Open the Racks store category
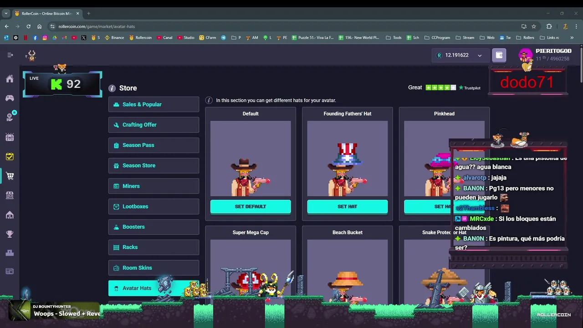583x328 pixels. [153, 247]
